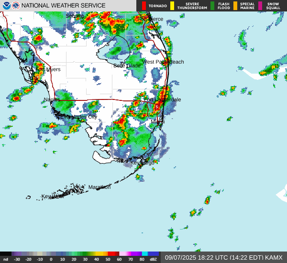Click the 'nd' end of dBZ scale
The image size is (287, 263).
coord(5,259)
